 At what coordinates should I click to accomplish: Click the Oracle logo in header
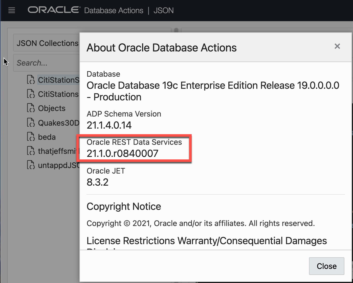[54, 10]
